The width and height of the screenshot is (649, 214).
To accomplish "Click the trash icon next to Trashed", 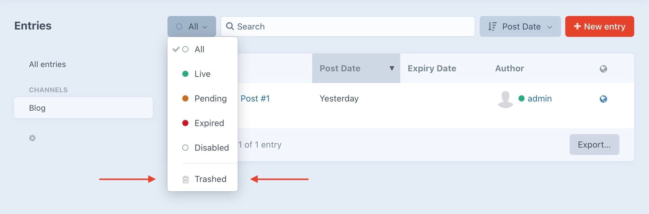I will [x=185, y=179].
